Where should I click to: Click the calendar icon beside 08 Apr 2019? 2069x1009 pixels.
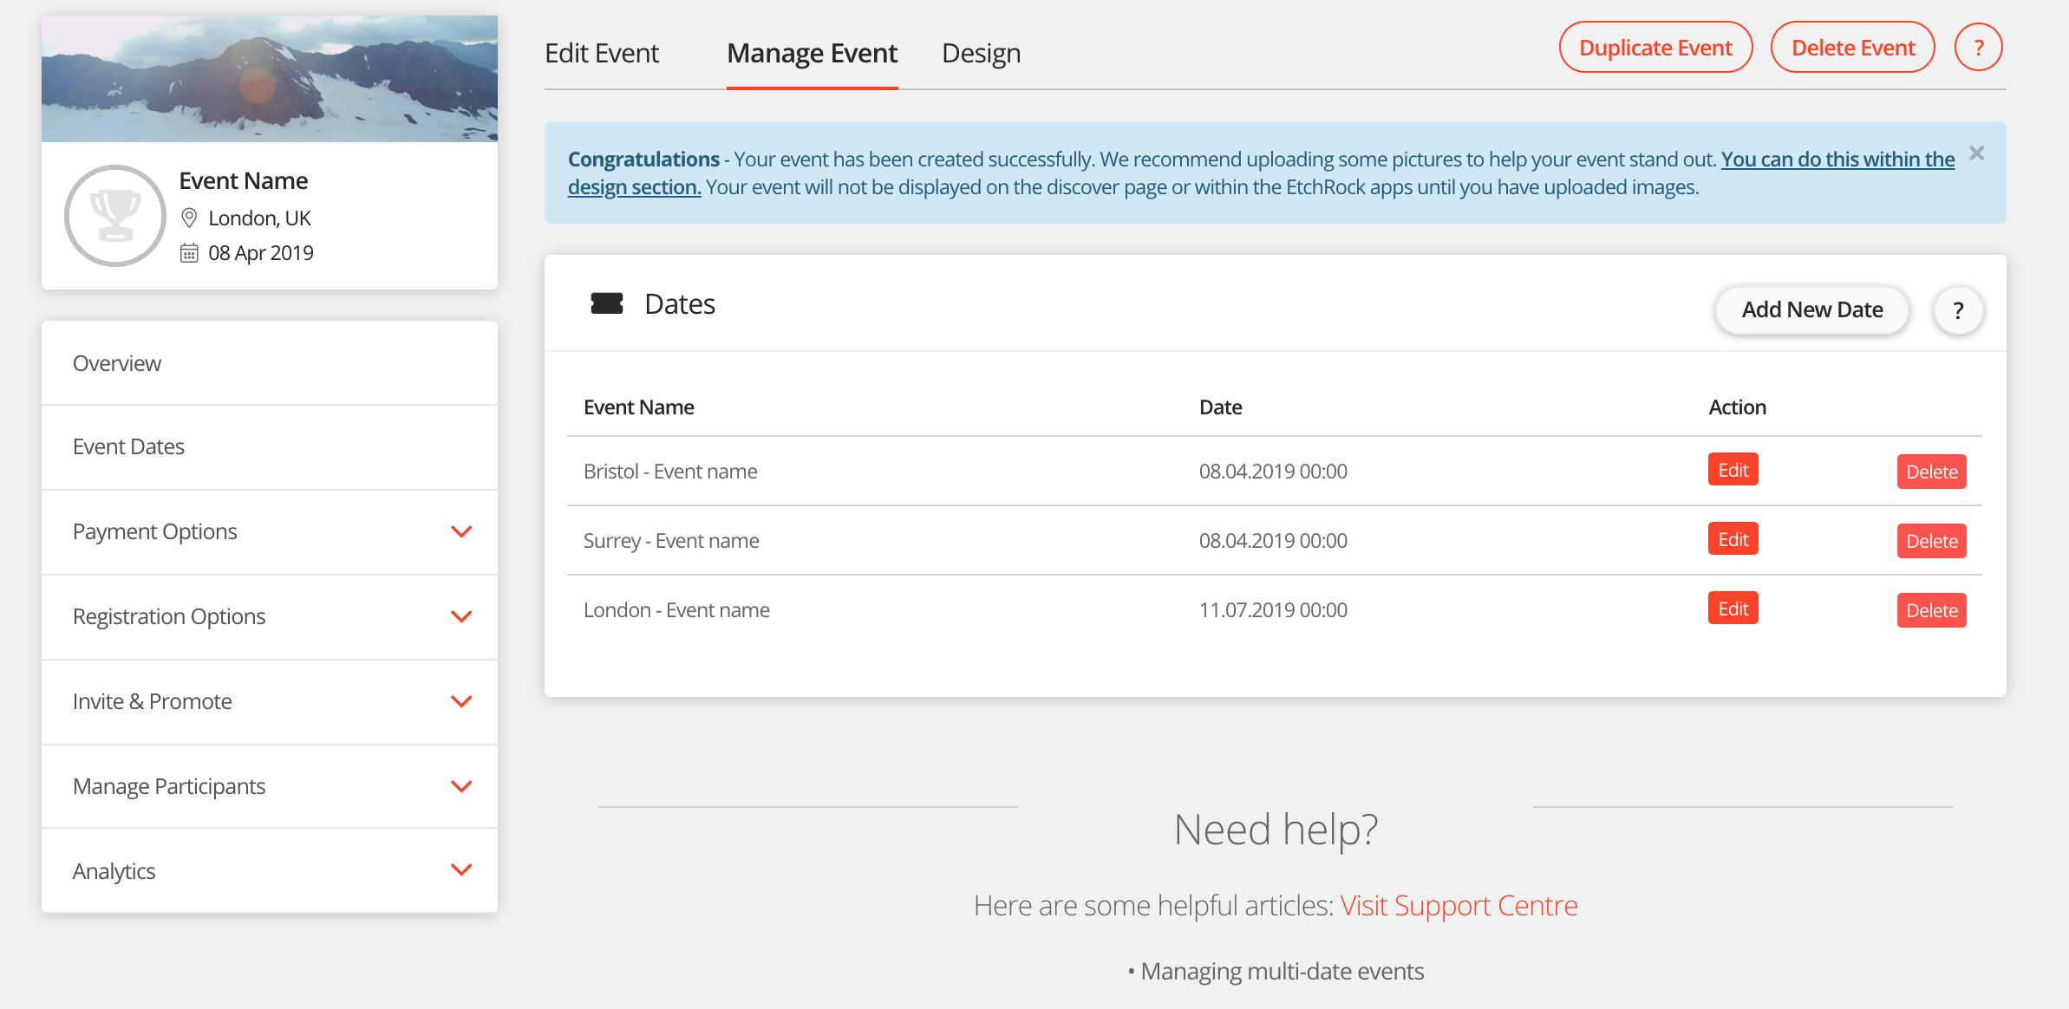189,253
